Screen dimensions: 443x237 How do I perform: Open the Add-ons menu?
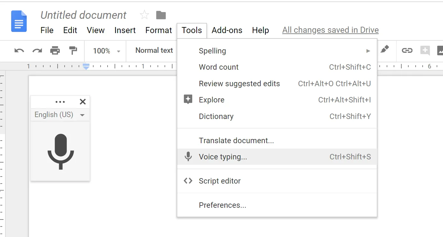tap(227, 30)
